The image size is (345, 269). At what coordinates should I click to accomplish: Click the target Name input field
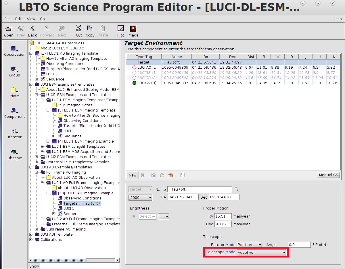[x=199, y=189]
